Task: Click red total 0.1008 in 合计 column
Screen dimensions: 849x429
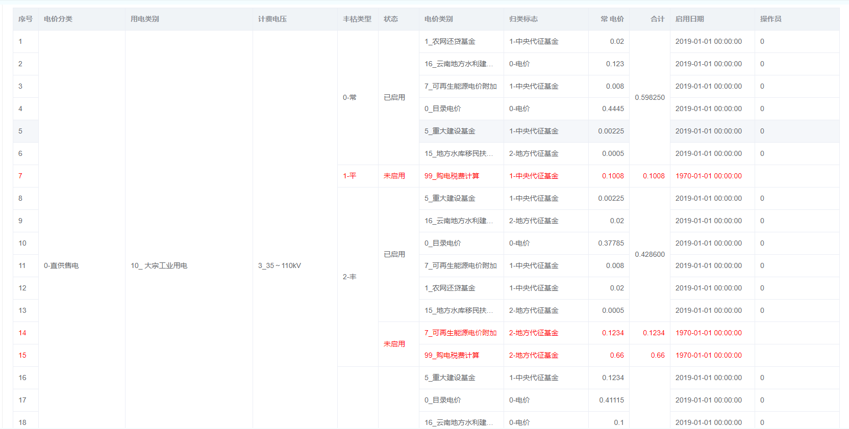Action: [654, 176]
